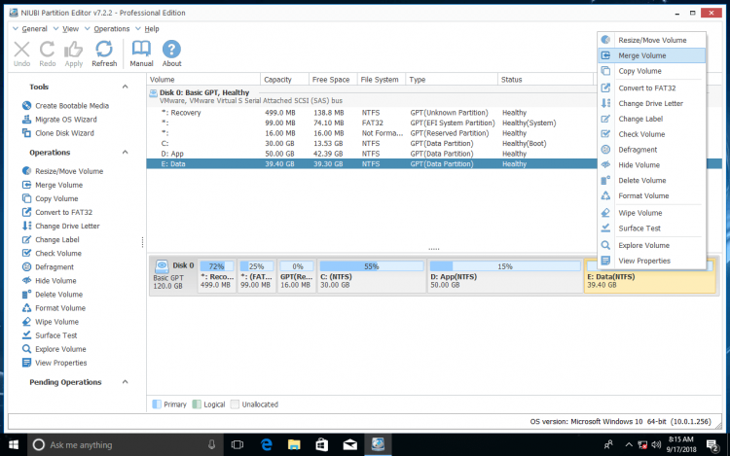
Task: Click the Undo toolbar icon
Action: [x=21, y=50]
